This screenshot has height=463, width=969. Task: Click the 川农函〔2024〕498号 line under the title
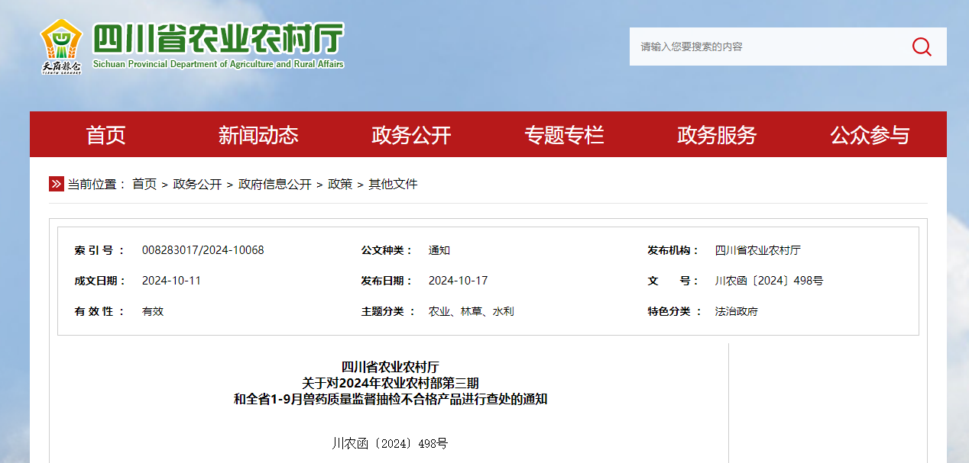(x=390, y=443)
